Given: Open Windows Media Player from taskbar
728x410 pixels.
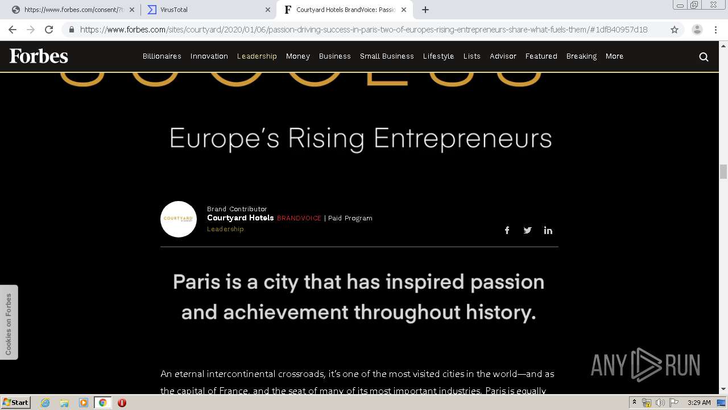Looking at the screenshot, I should (x=84, y=403).
